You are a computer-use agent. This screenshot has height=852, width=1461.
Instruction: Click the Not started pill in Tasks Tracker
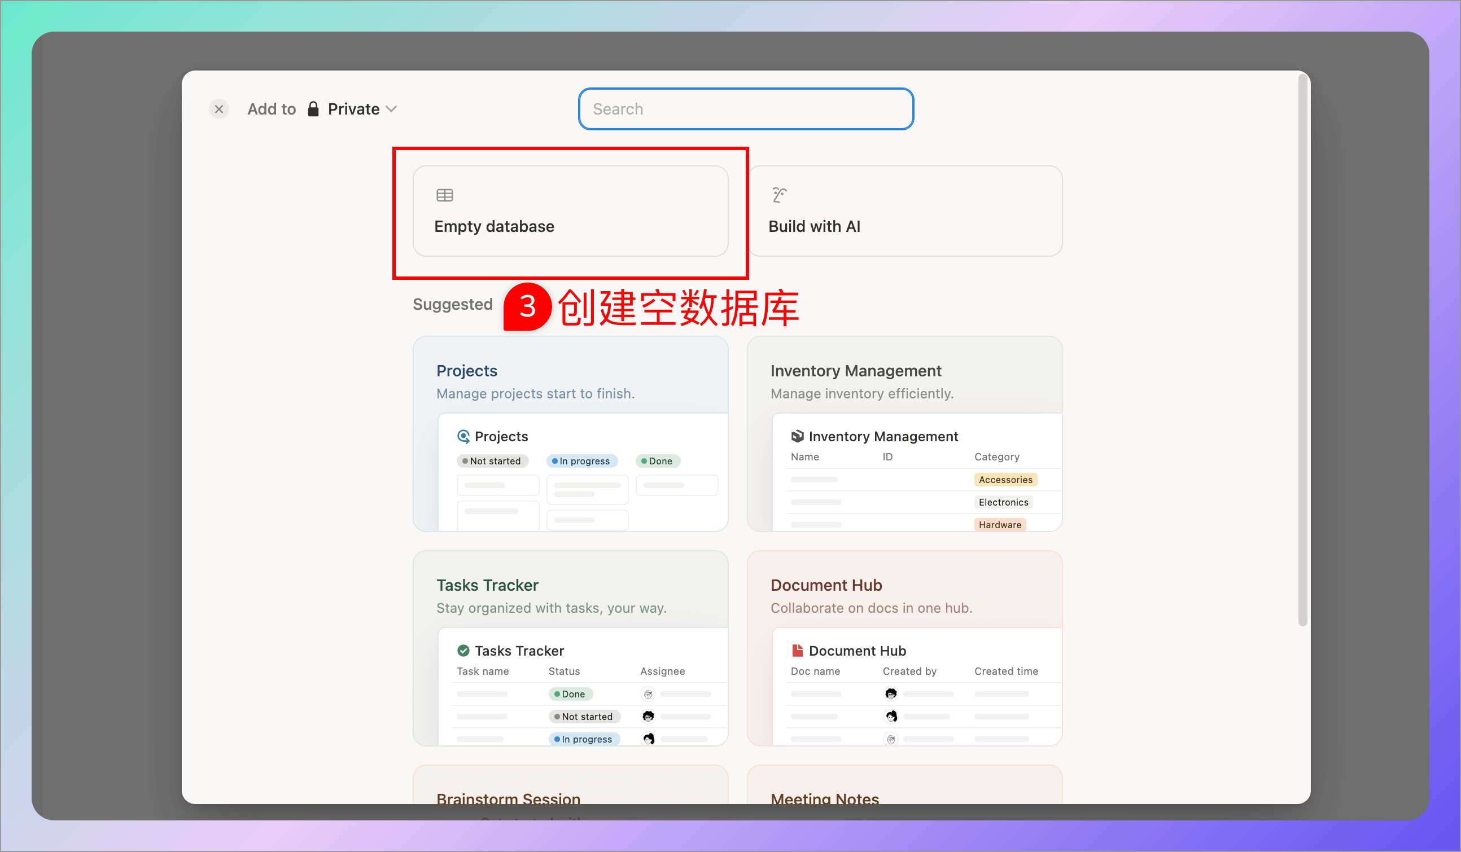pyautogui.click(x=584, y=717)
